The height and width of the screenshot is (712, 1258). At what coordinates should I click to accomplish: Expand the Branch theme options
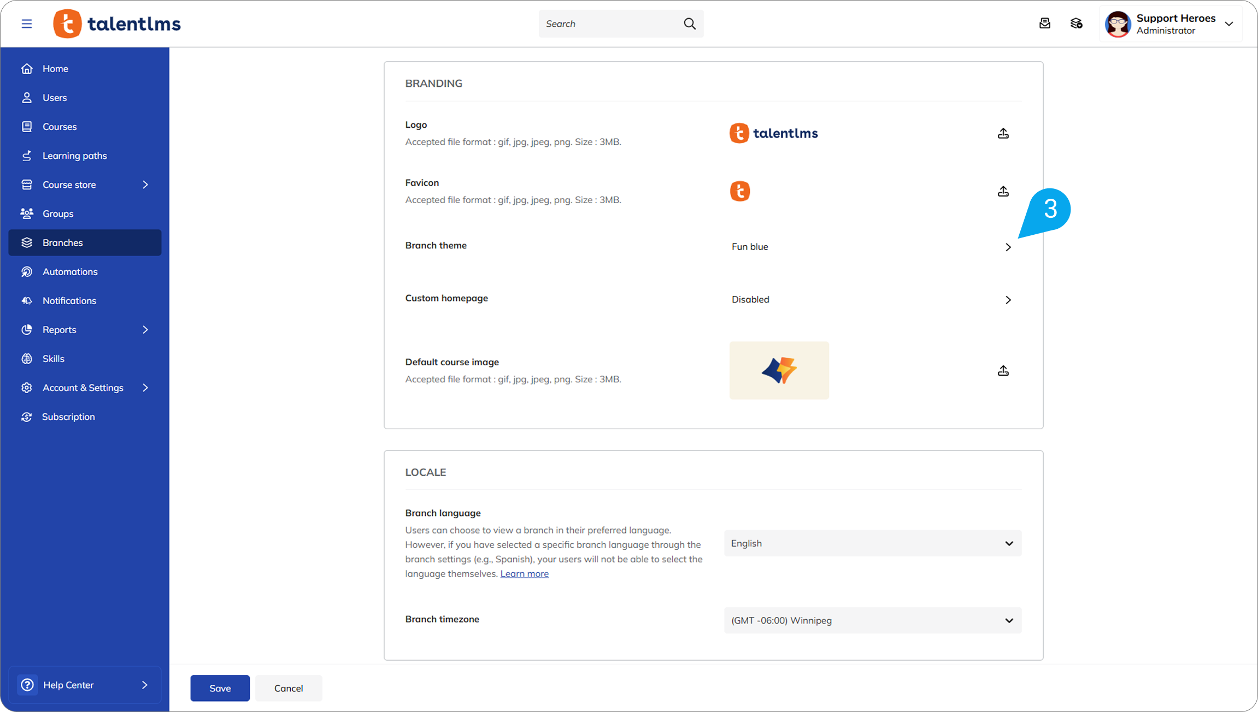coord(1008,247)
